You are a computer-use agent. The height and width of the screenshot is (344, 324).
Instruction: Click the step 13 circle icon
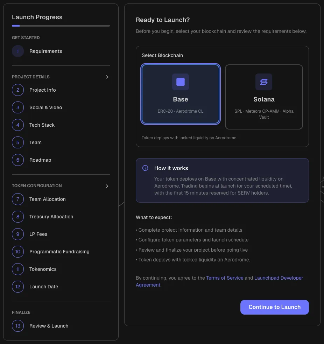18,326
